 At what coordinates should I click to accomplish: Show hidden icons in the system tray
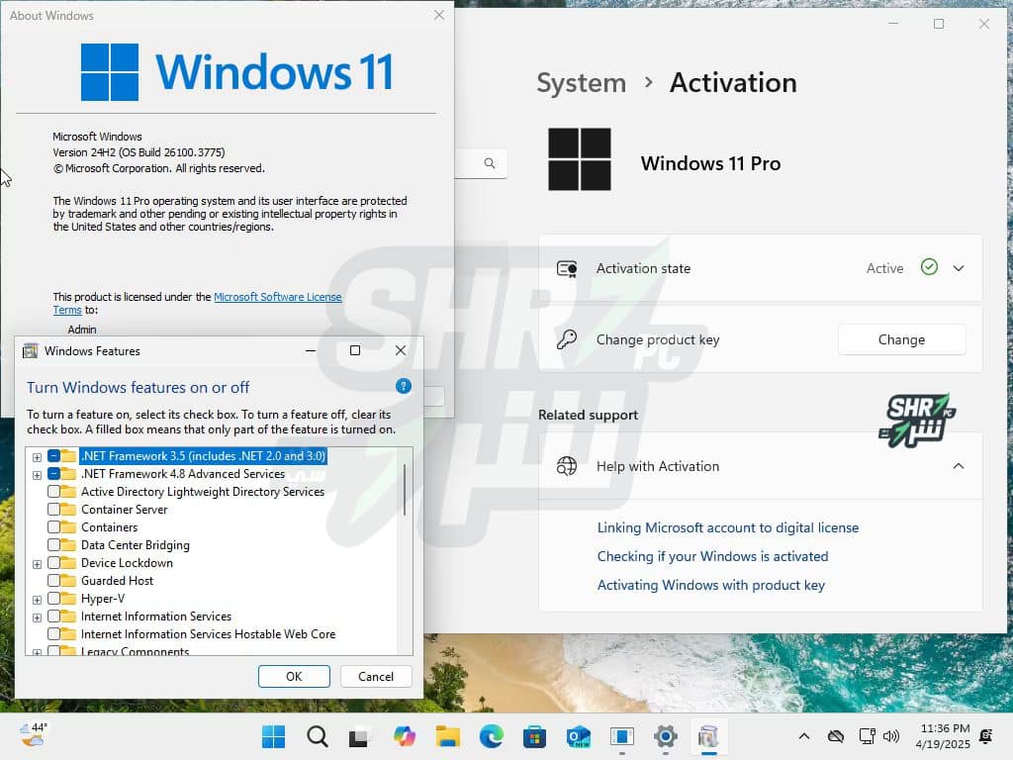803,736
